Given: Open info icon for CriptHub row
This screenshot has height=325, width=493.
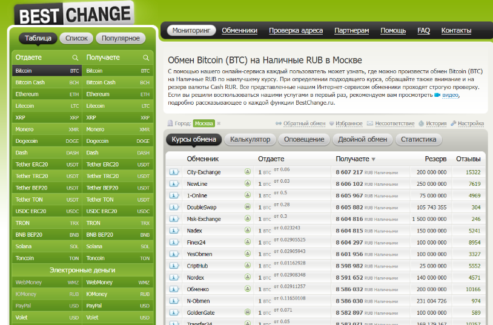Looking at the screenshot, I should pyautogui.click(x=174, y=266).
